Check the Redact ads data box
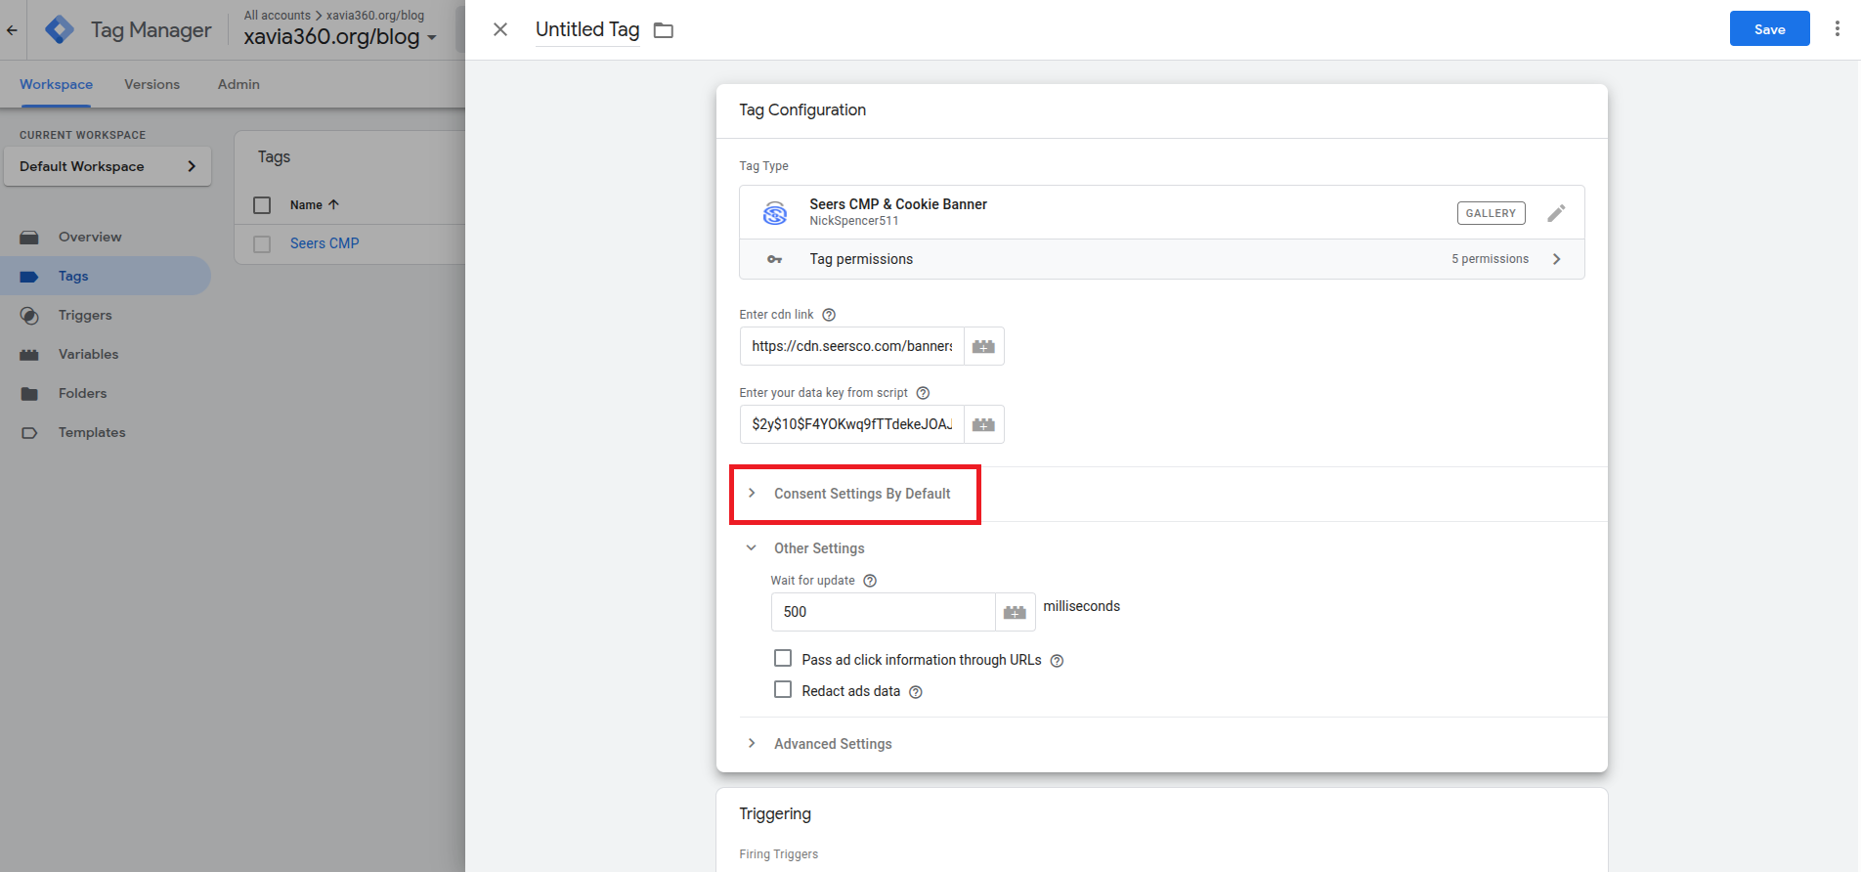This screenshot has width=1861, height=872. (x=783, y=690)
